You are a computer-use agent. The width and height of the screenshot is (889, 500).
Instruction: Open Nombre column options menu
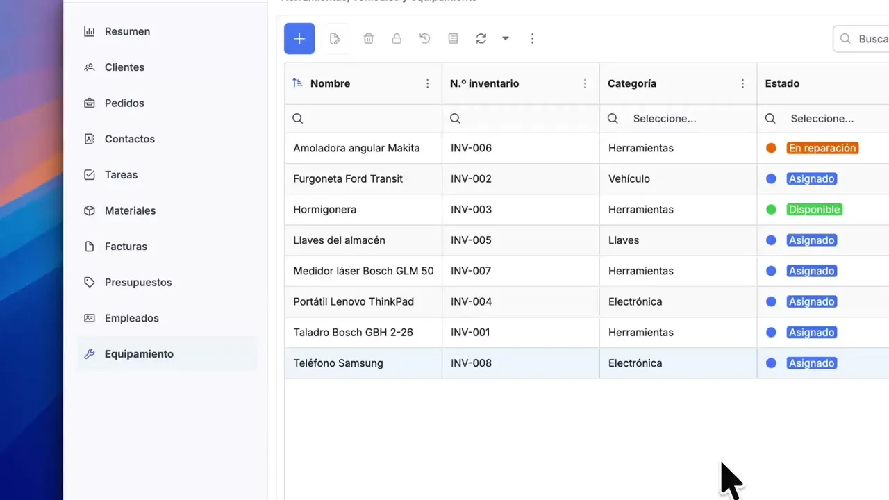click(x=428, y=83)
